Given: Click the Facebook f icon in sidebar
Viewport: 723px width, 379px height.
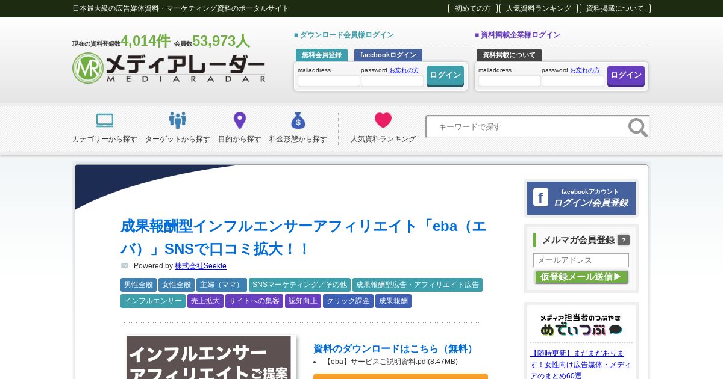Looking at the screenshot, I should (x=540, y=197).
